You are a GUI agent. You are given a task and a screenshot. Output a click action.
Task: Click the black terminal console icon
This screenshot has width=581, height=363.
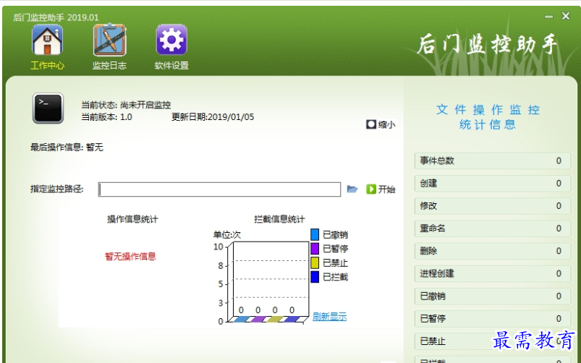48,108
